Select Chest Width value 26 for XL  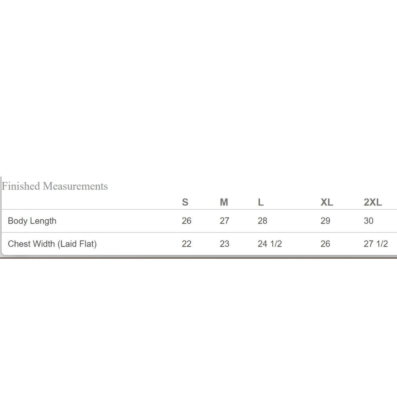point(326,244)
